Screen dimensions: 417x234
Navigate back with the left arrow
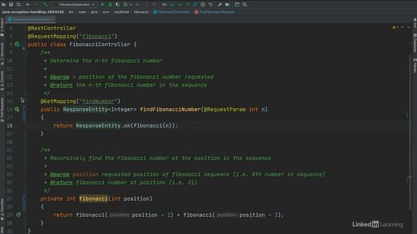point(28,5)
